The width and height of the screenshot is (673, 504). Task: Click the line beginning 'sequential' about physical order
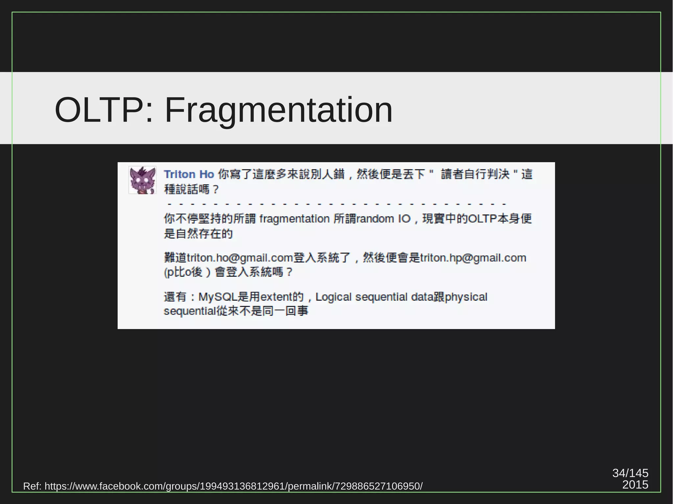coord(236,311)
